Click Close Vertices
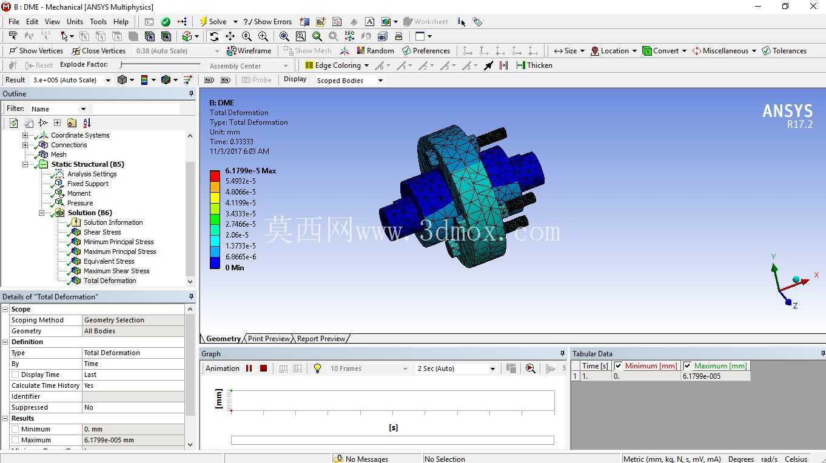This screenshot has height=463, width=826. coord(98,51)
